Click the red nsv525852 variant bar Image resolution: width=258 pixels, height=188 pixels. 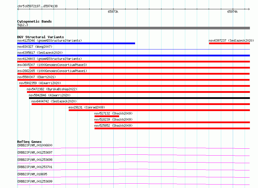[172, 128]
